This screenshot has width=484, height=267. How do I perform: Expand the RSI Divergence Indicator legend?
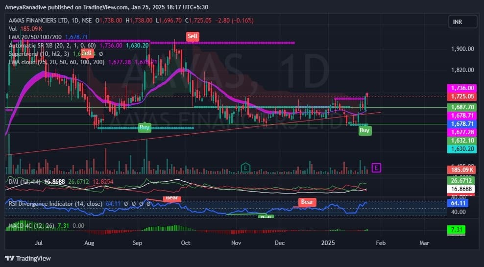point(55,203)
